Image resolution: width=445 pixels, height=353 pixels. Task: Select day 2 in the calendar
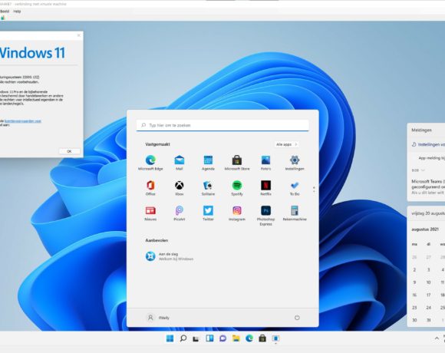pos(414,270)
